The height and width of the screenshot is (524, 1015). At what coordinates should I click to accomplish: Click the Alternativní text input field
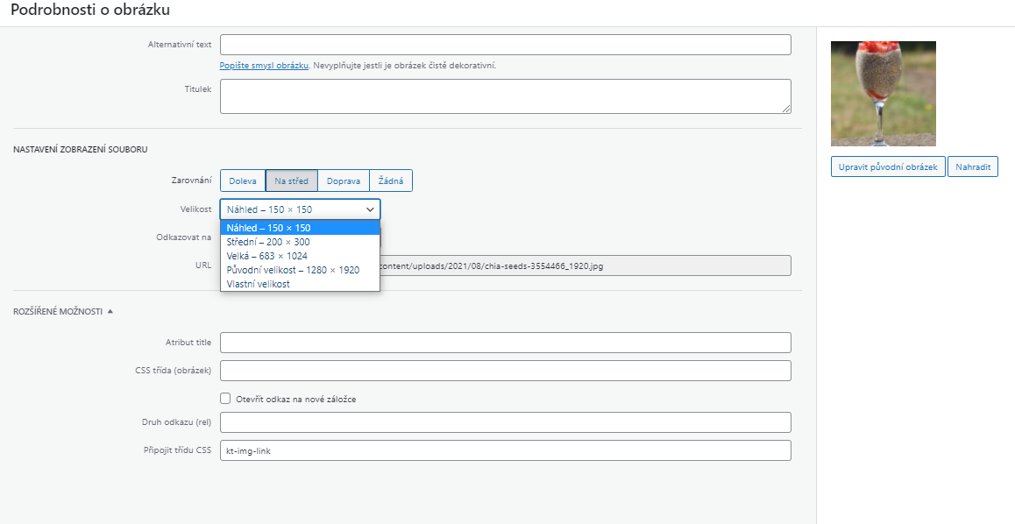(505, 45)
